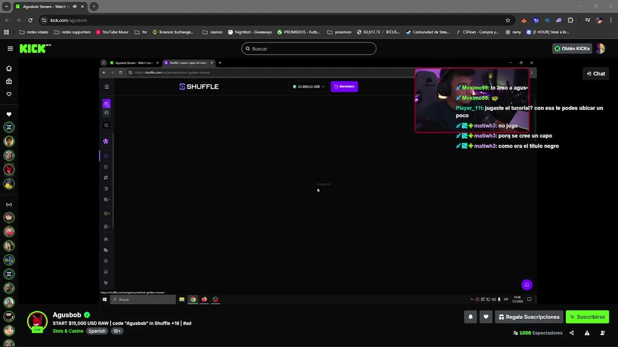Open the CSFloat bookmark
This screenshot has height=347, width=618.
[477, 32]
